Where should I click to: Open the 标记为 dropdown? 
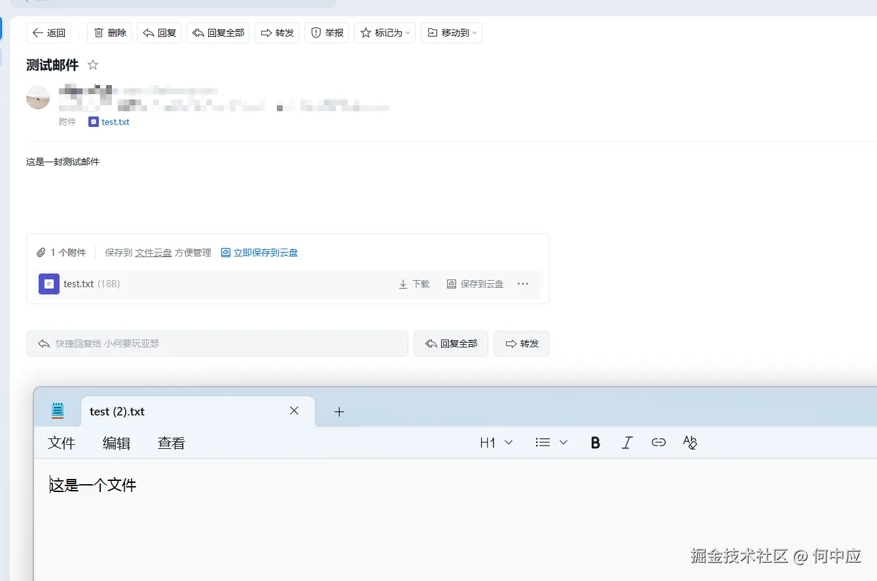click(384, 32)
